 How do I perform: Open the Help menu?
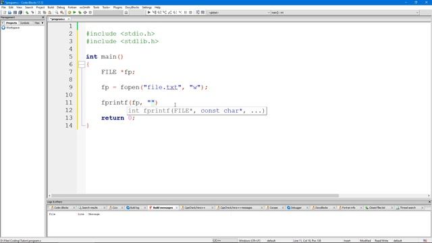pyautogui.click(x=157, y=7)
